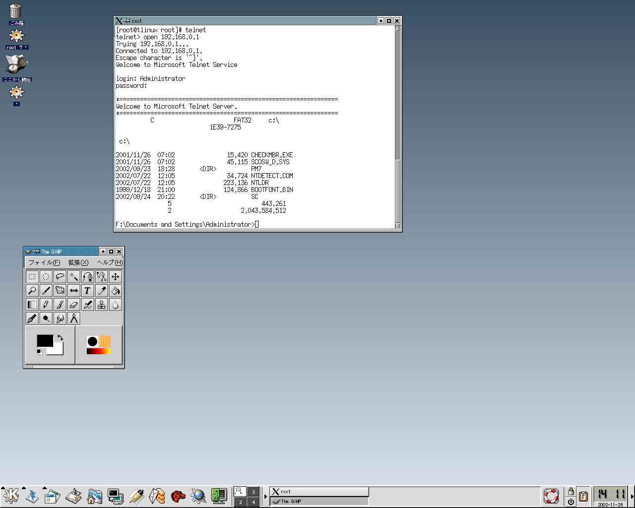Click the Show Desktop panel icon
635x508 pixels.
pos(73,496)
